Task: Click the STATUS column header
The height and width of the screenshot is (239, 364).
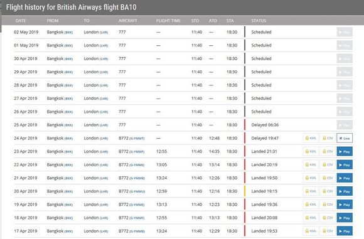Action: 259,21
